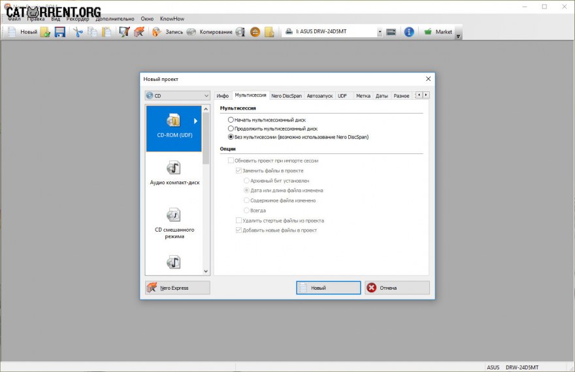Open the recorder dropdown I: ASUS DRW-24D5MT
The image size is (575, 372).
click(x=380, y=32)
